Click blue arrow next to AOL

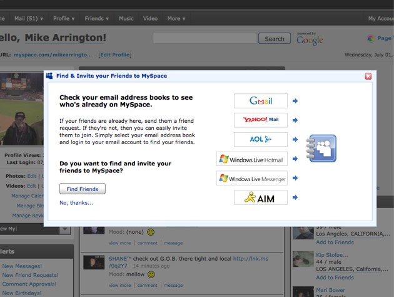pos(295,140)
